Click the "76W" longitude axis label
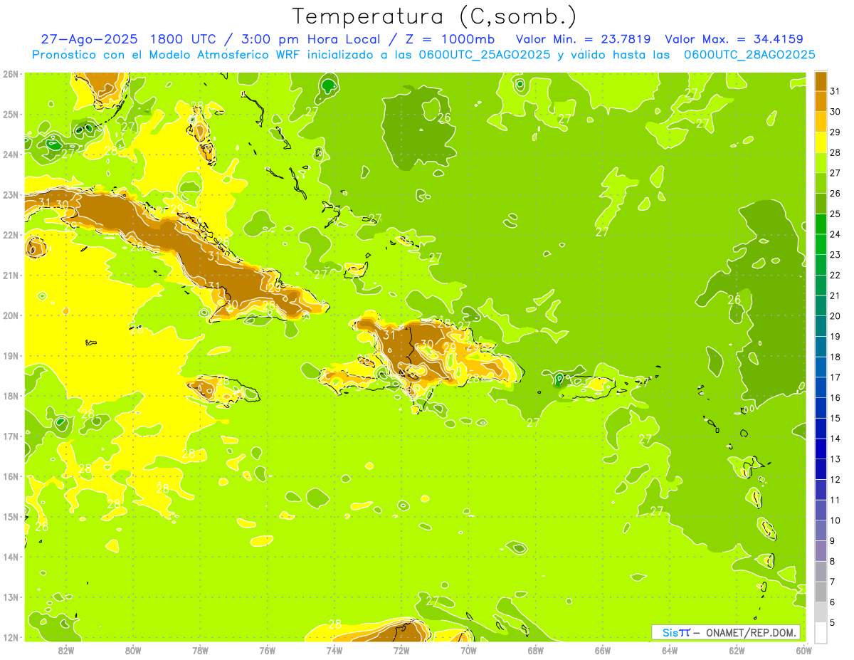Viewport: 854px width, 660px height. [267, 650]
